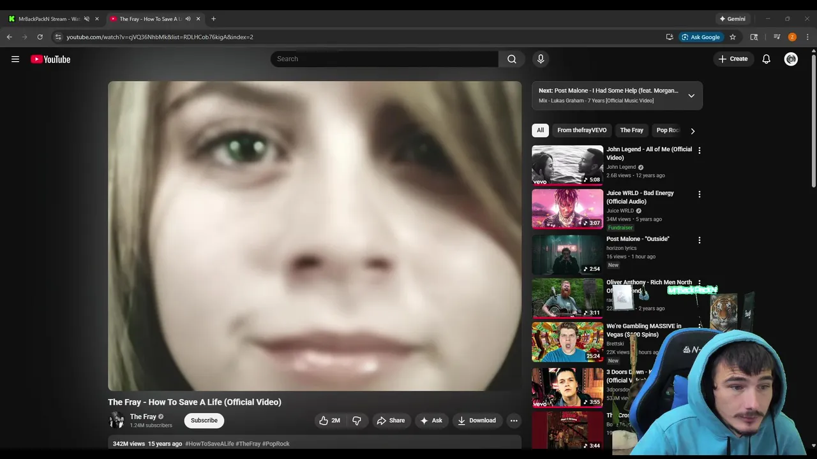Screen dimensions: 817x459
Task: Subscribe to The Fray channel
Action: (204, 420)
